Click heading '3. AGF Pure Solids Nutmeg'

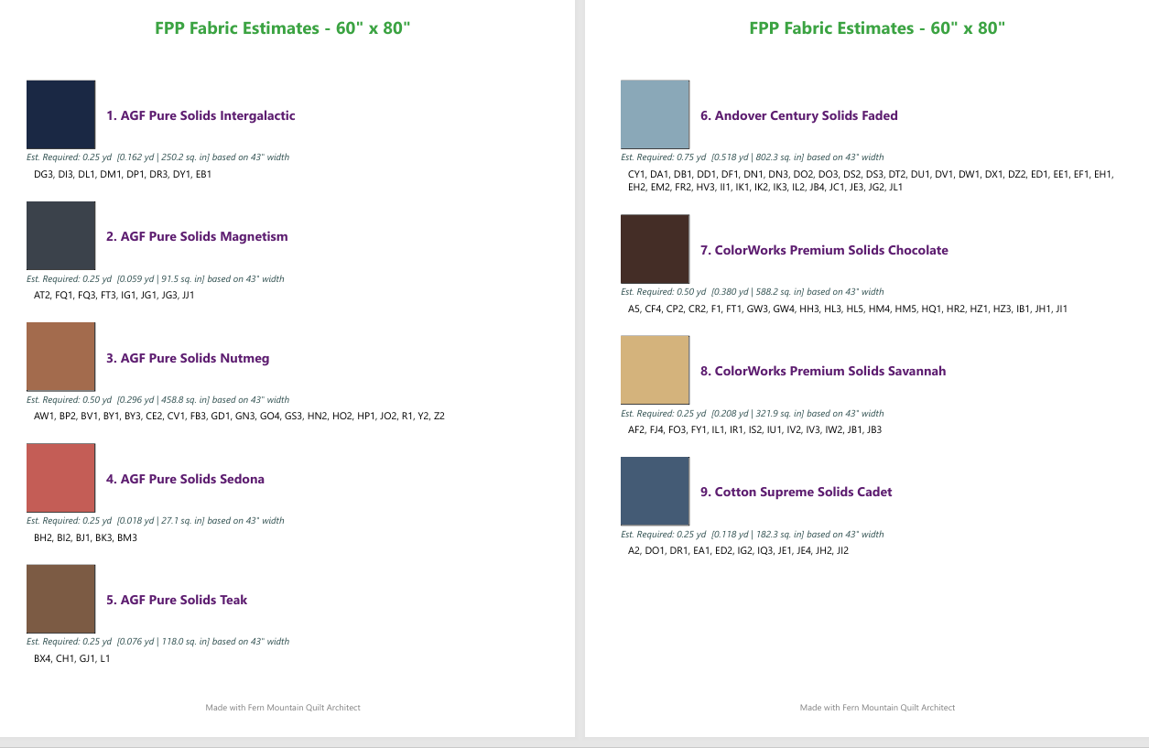(x=188, y=358)
